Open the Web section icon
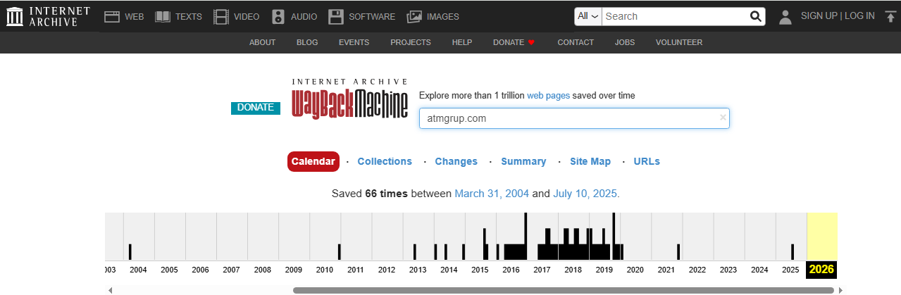The image size is (901, 295). click(112, 16)
